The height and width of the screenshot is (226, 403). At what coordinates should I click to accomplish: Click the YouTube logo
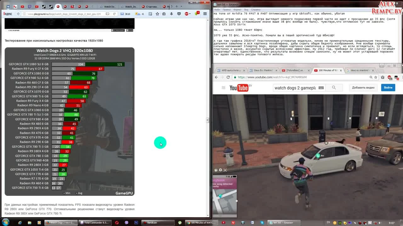point(239,88)
